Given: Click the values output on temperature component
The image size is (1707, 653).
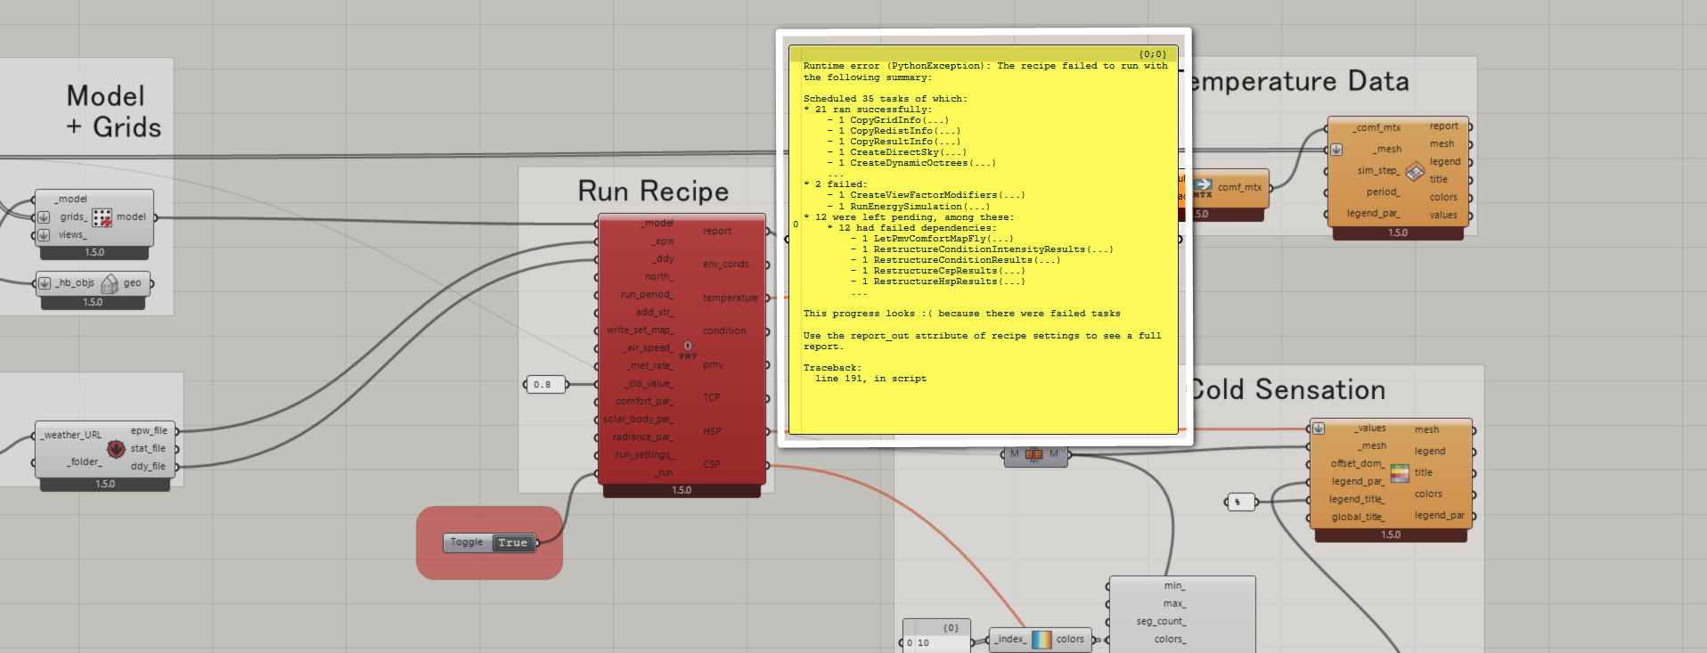Looking at the screenshot, I should 1443,216.
